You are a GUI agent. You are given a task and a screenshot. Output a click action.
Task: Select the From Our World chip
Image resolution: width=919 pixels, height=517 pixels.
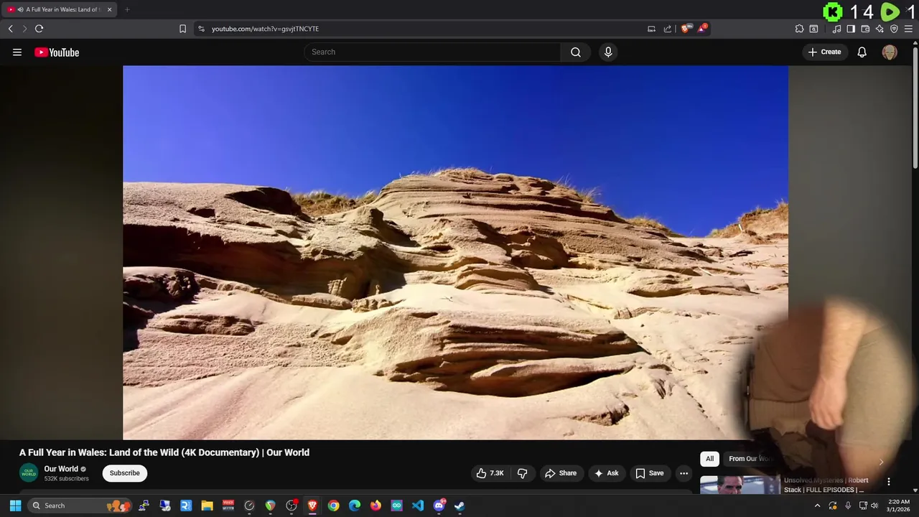(x=750, y=459)
